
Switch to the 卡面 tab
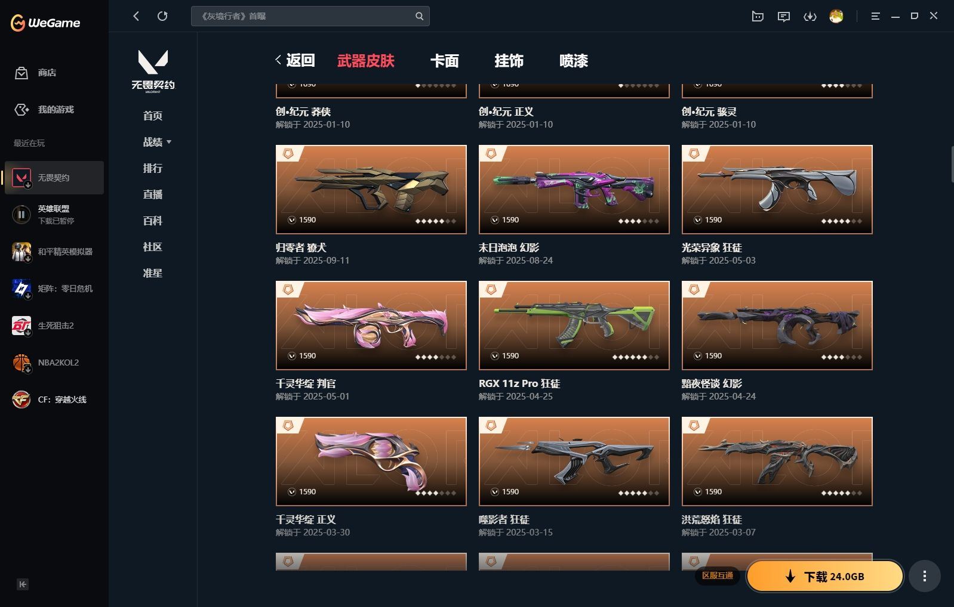coord(445,61)
